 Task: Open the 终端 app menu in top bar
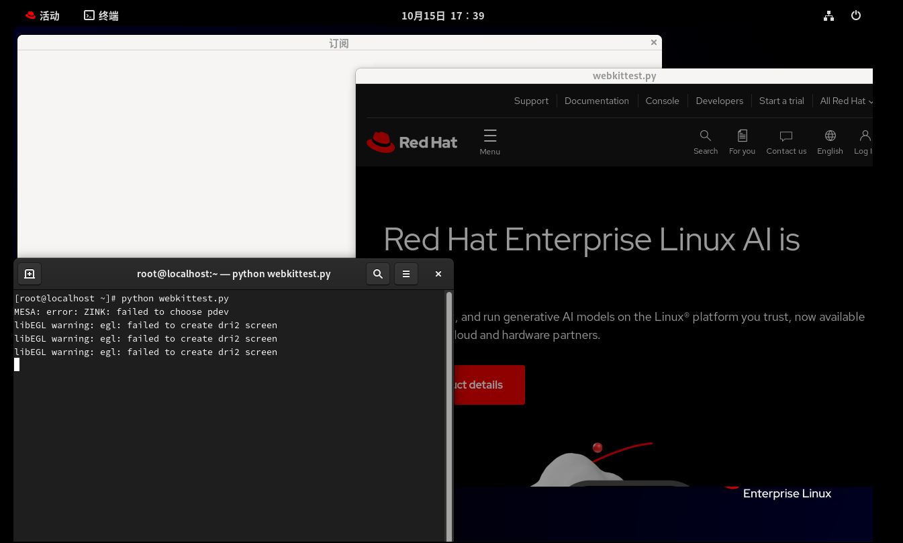pos(101,15)
